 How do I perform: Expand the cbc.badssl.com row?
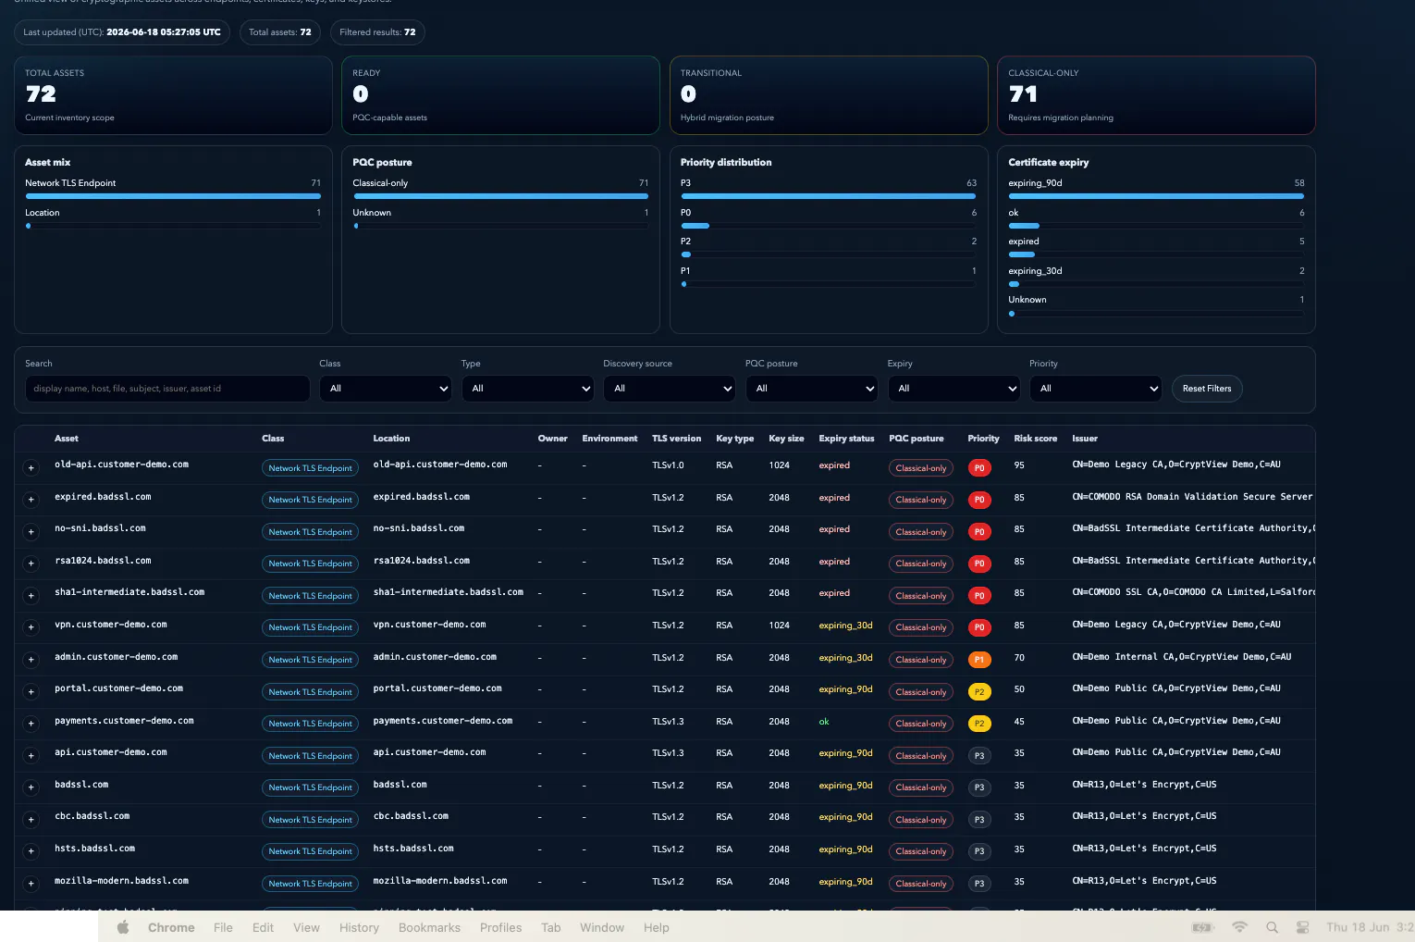coord(31,820)
